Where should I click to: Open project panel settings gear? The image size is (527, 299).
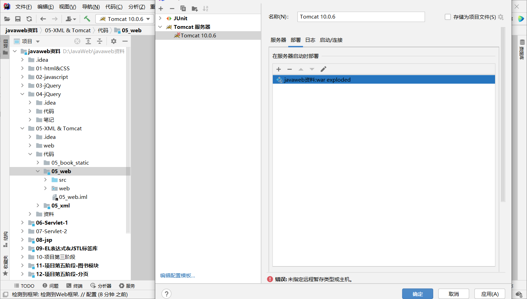click(114, 41)
